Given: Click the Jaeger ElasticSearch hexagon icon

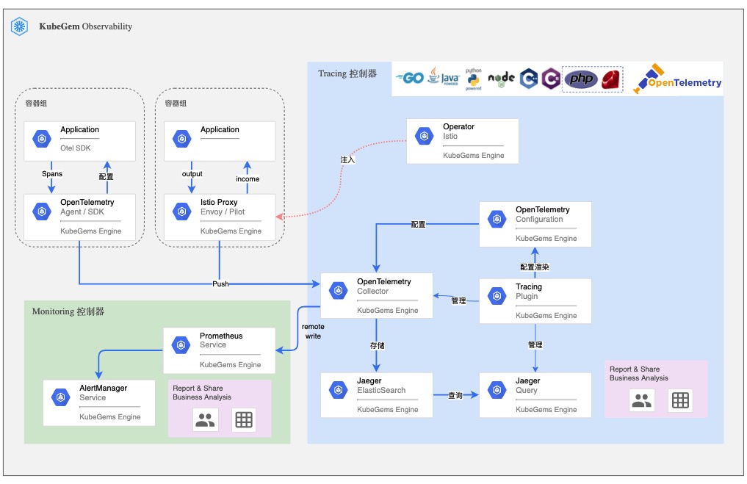Looking at the screenshot, I should pos(339,390).
